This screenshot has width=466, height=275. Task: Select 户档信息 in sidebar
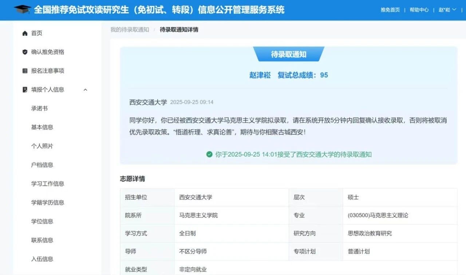tap(42, 165)
